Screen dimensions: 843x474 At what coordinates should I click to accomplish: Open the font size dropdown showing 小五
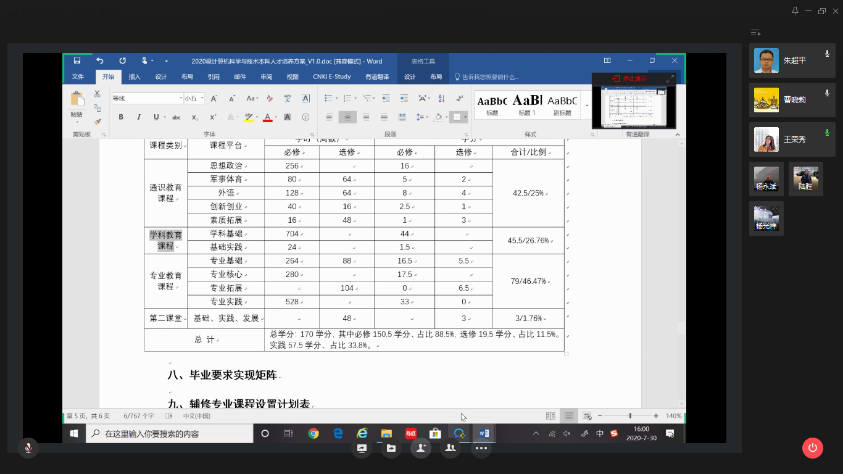(x=201, y=98)
